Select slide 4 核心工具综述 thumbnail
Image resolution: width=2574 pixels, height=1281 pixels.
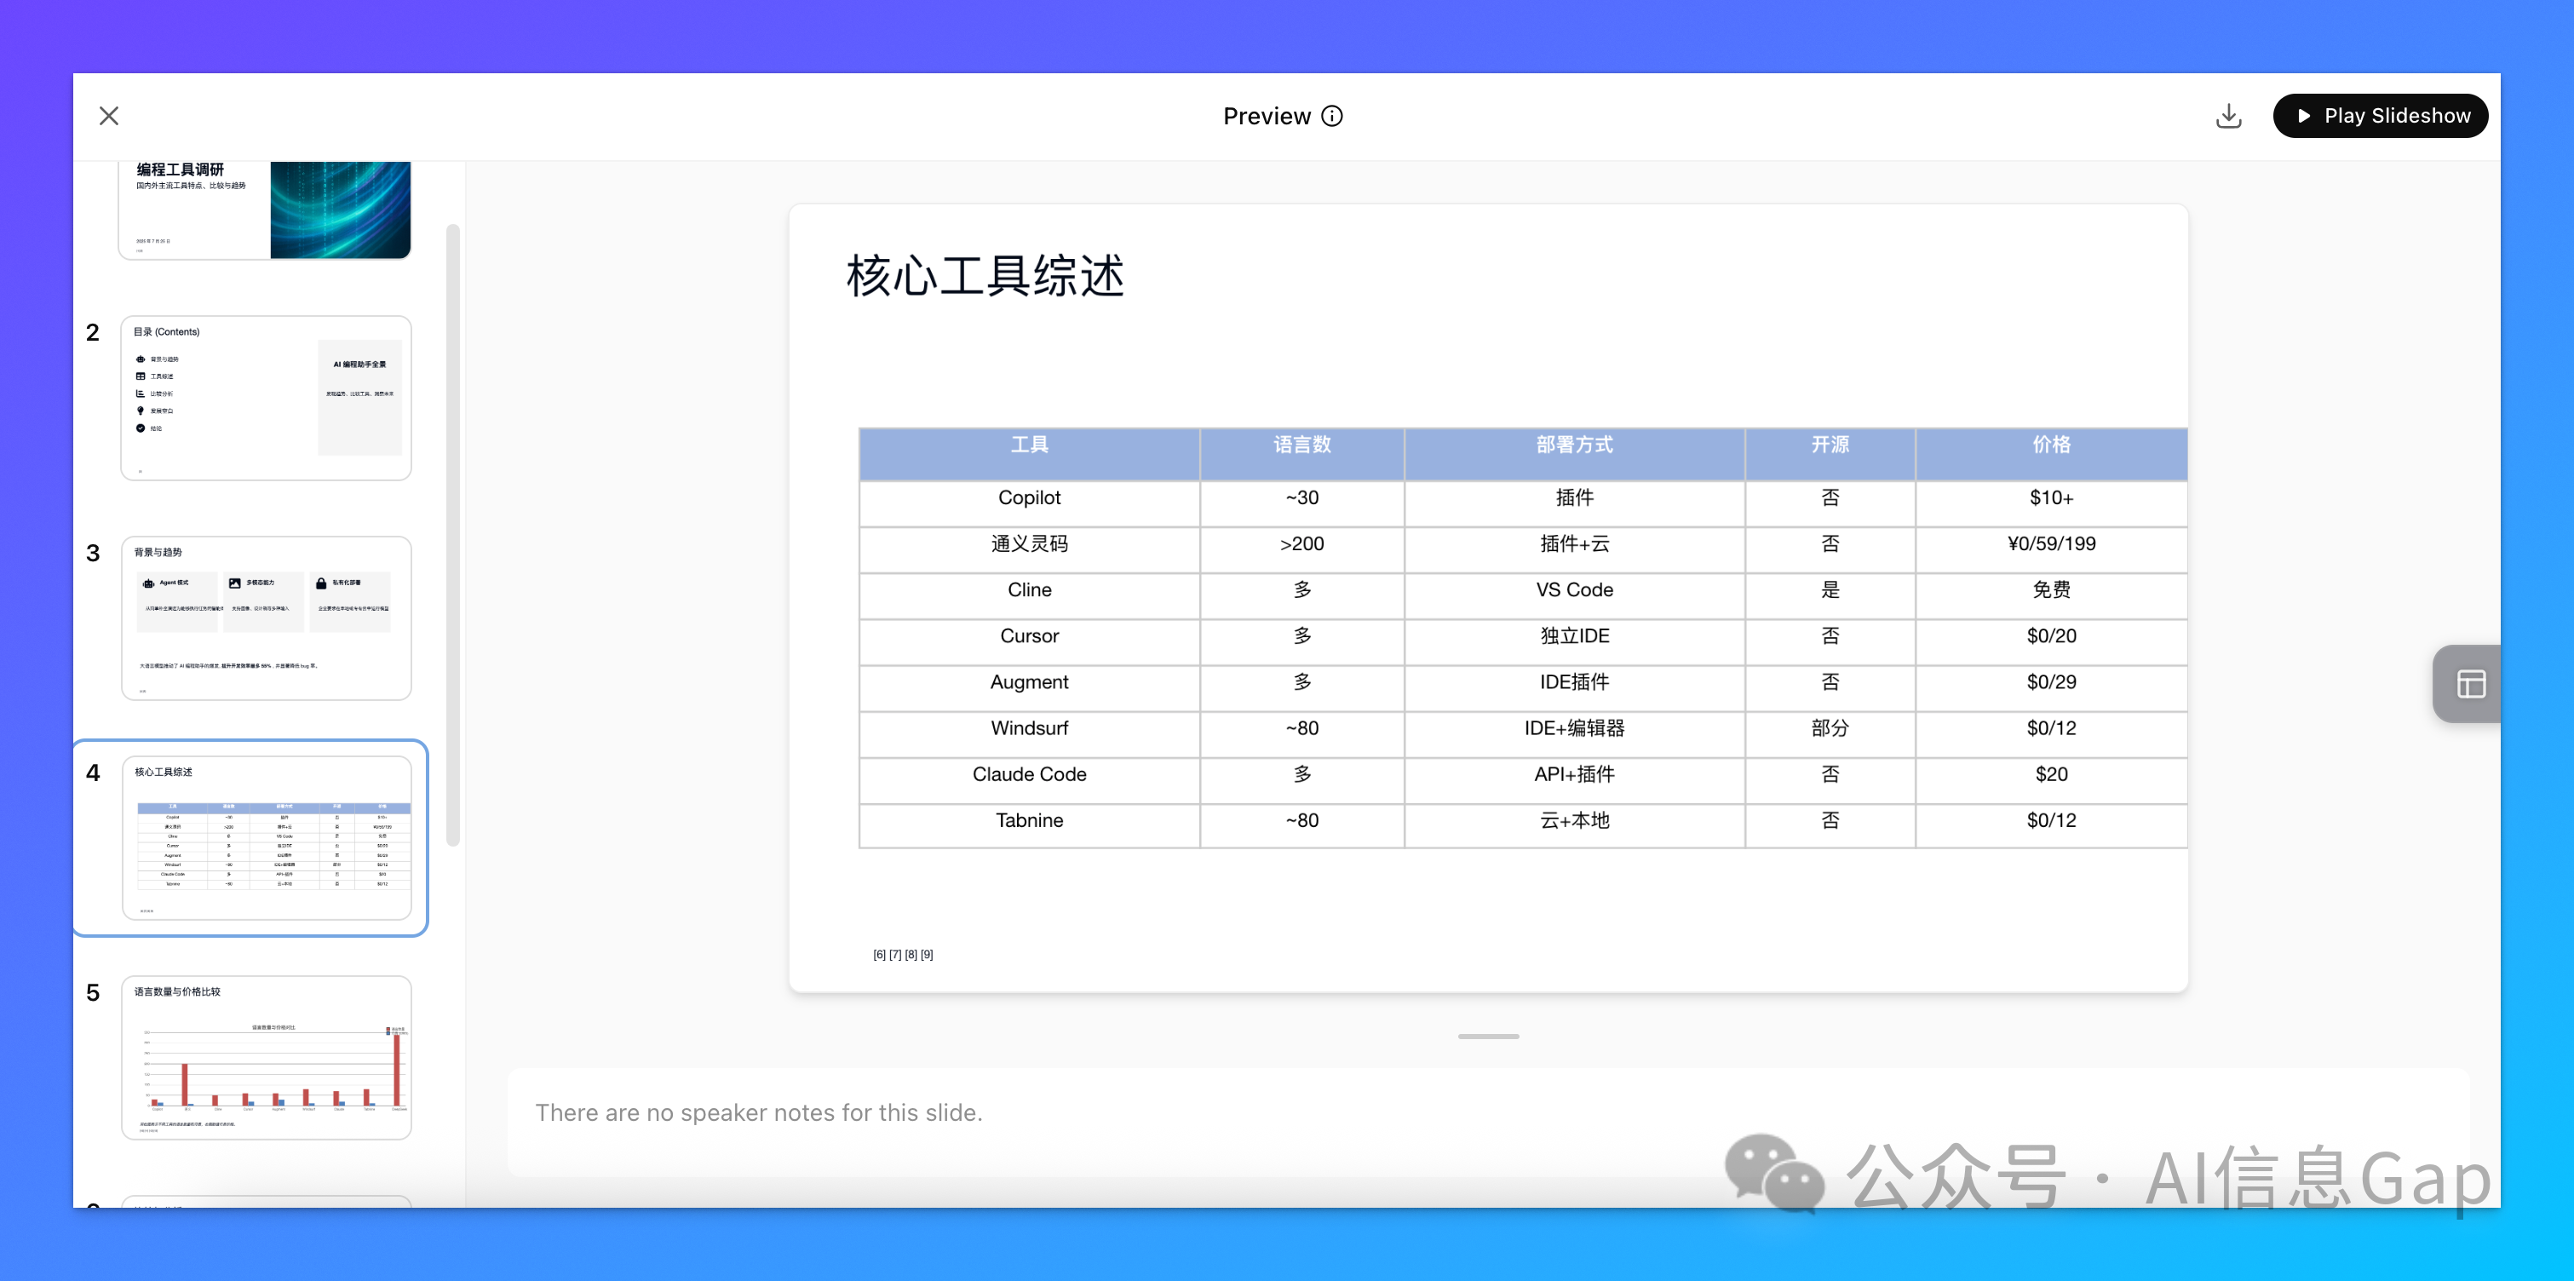pos(265,837)
